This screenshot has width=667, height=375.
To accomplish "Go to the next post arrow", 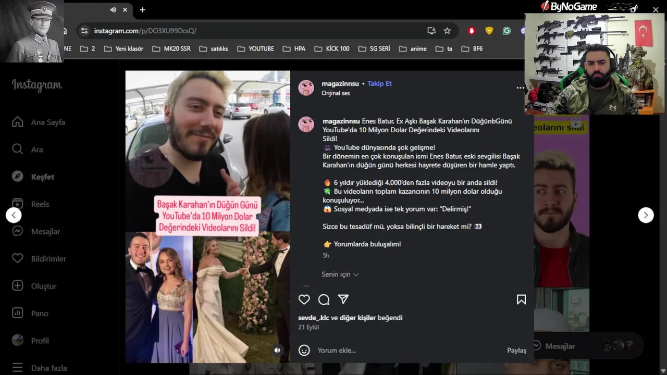I will 646,215.
